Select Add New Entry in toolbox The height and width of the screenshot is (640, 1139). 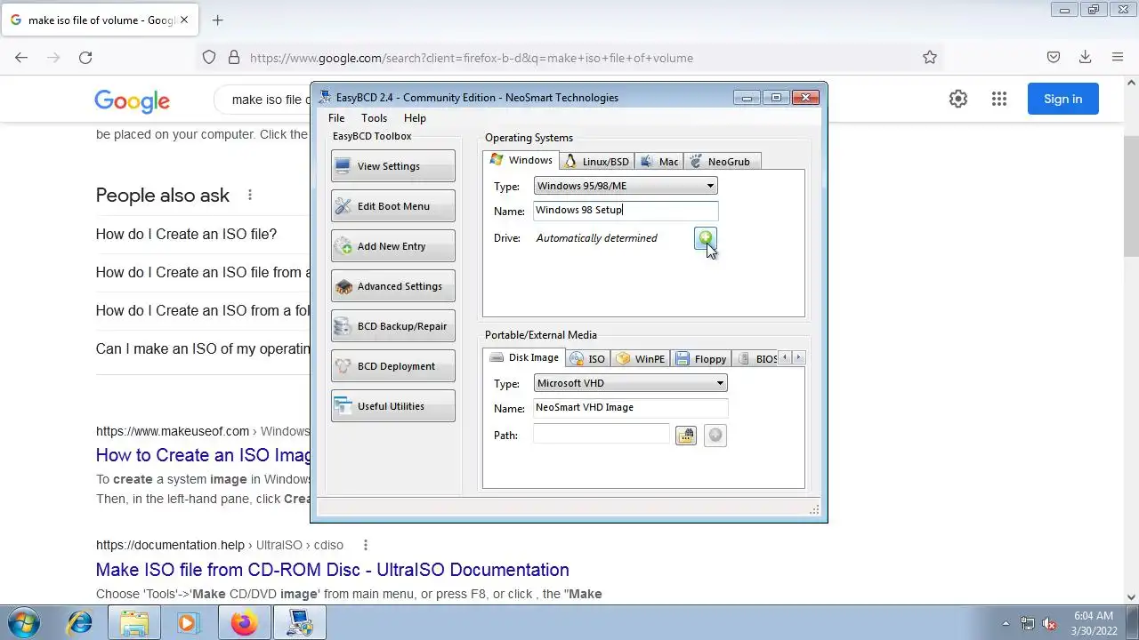[x=392, y=246]
